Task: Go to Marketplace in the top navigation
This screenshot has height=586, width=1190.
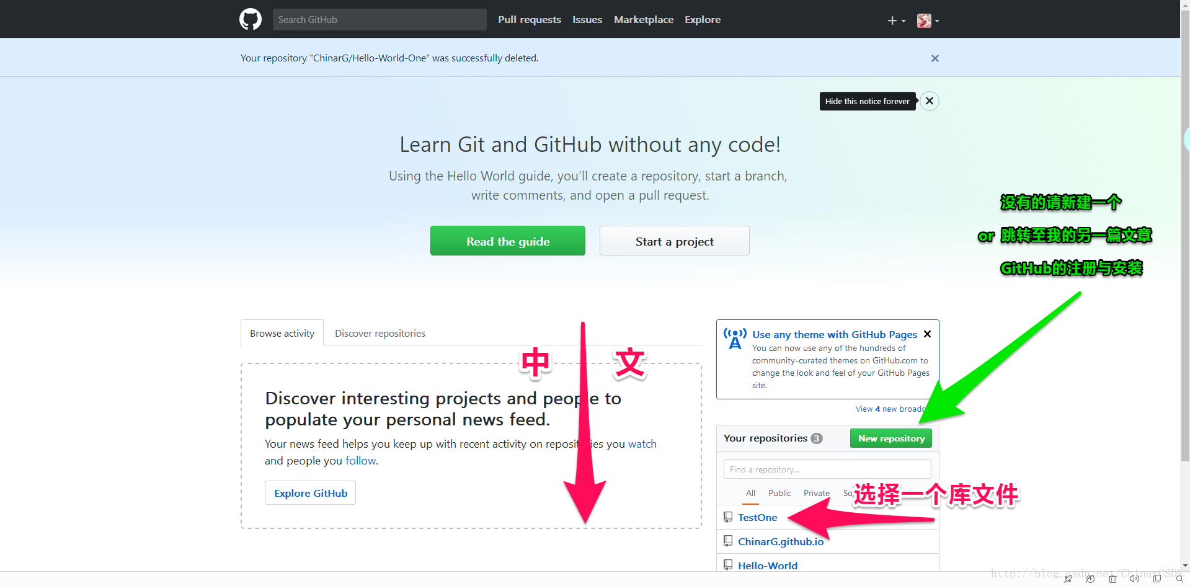Action: pos(644,20)
